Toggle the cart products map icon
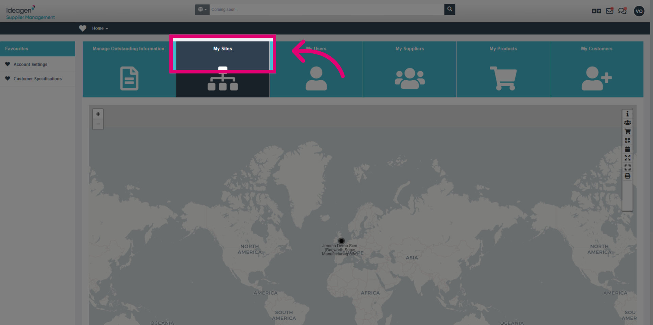The height and width of the screenshot is (325, 653). (x=627, y=131)
